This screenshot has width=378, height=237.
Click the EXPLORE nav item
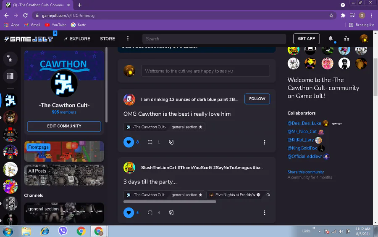[x=77, y=39]
